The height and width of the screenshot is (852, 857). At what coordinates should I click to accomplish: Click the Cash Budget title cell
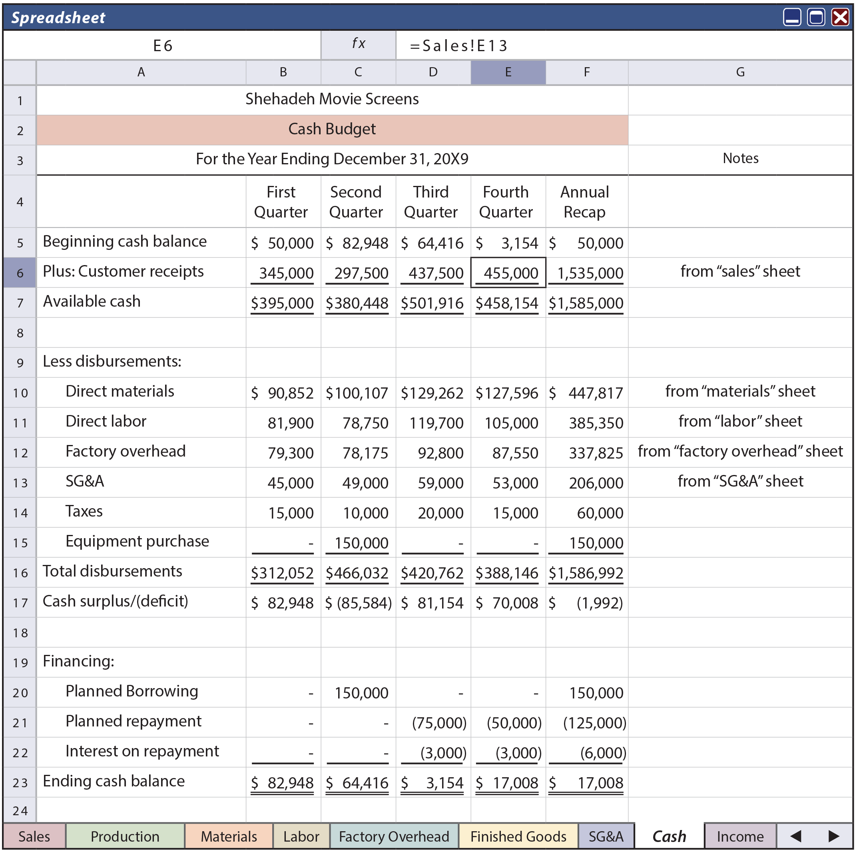(332, 129)
